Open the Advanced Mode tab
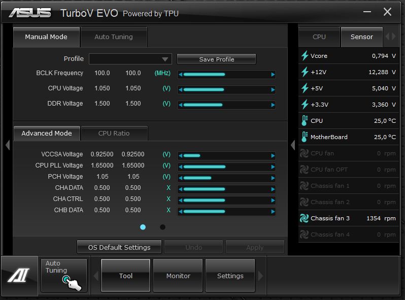This screenshot has width=405, height=300. 47,134
